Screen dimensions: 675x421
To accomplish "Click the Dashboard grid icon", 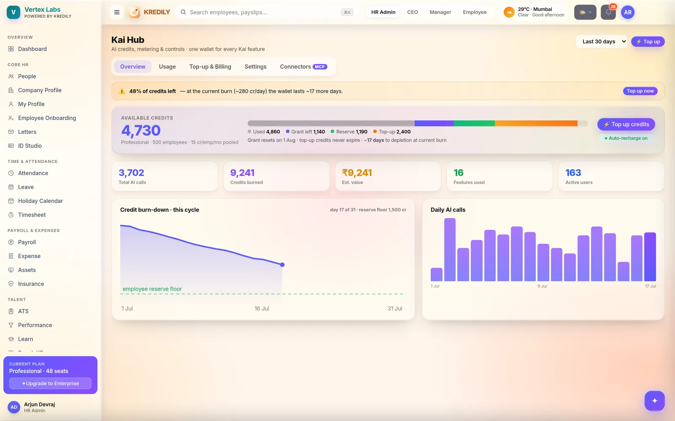I will [x=11, y=49].
